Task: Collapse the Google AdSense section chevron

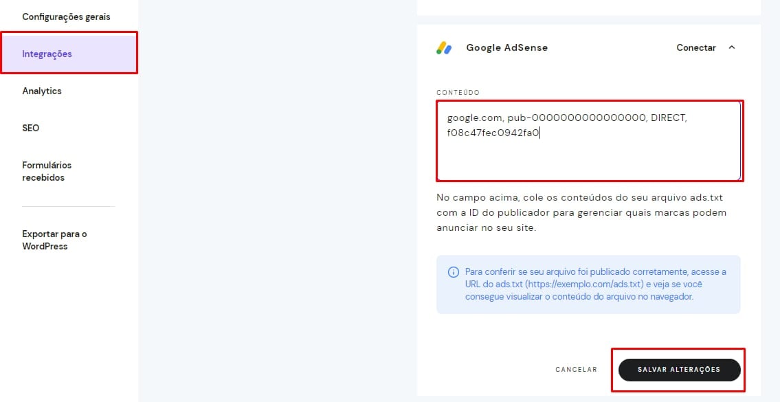Action: tap(731, 47)
